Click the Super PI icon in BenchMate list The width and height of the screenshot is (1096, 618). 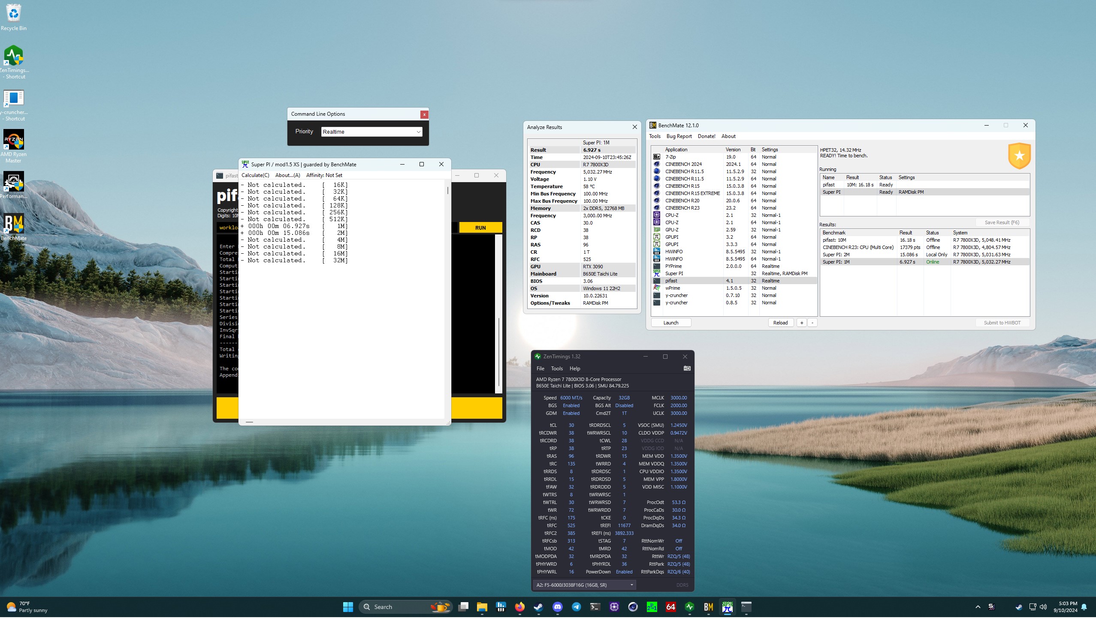(656, 273)
